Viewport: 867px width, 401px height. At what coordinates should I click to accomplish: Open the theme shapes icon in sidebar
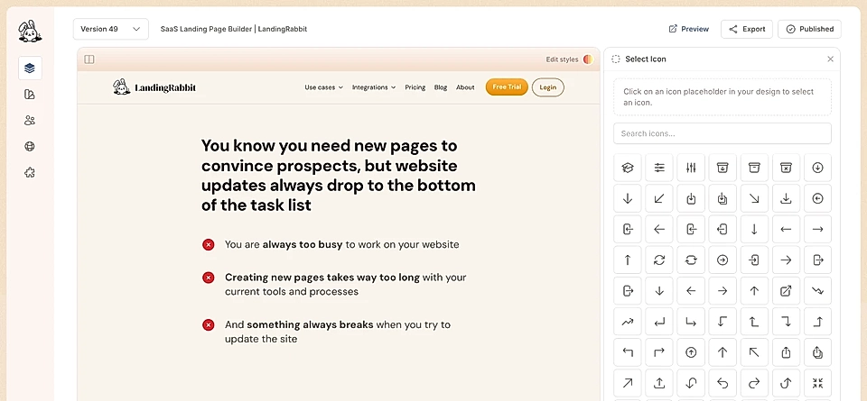click(30, 95)
